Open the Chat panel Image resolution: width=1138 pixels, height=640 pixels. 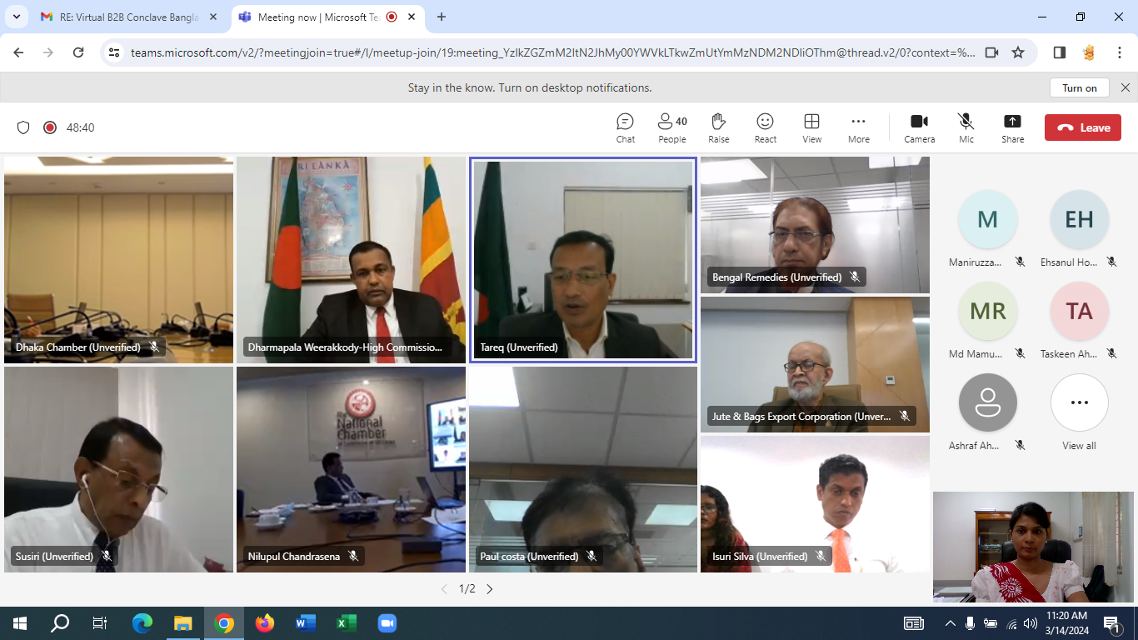point(625,127)
